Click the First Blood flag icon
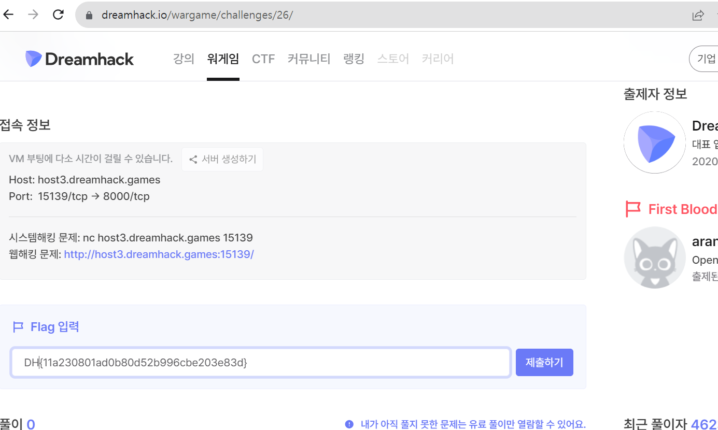Screen dimensions: 718x430 (633, 209)
